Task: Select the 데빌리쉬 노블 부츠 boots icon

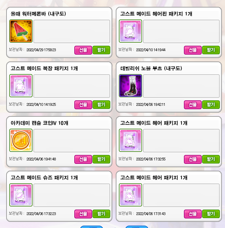Action: click(130, 86)
